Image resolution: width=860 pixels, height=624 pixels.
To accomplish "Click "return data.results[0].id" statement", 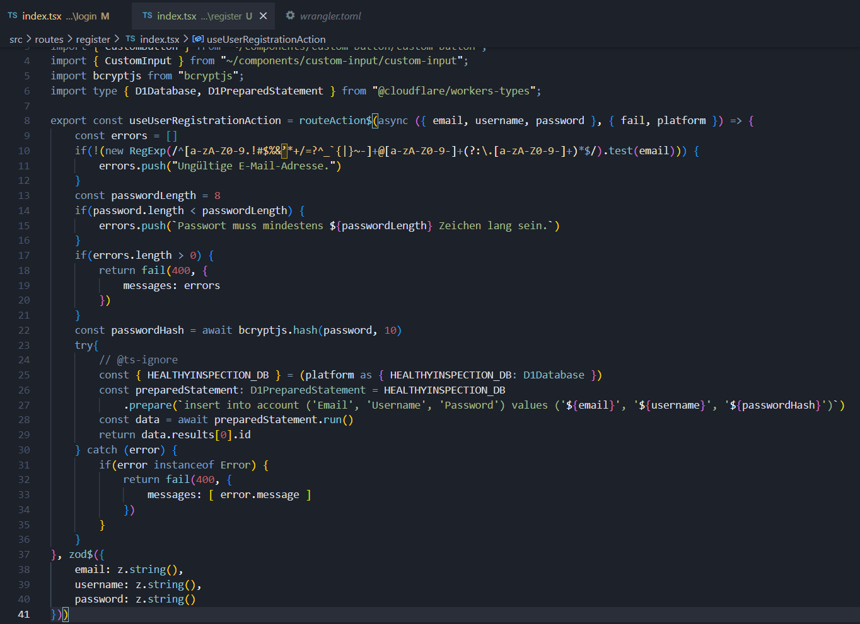I will 175,434.
